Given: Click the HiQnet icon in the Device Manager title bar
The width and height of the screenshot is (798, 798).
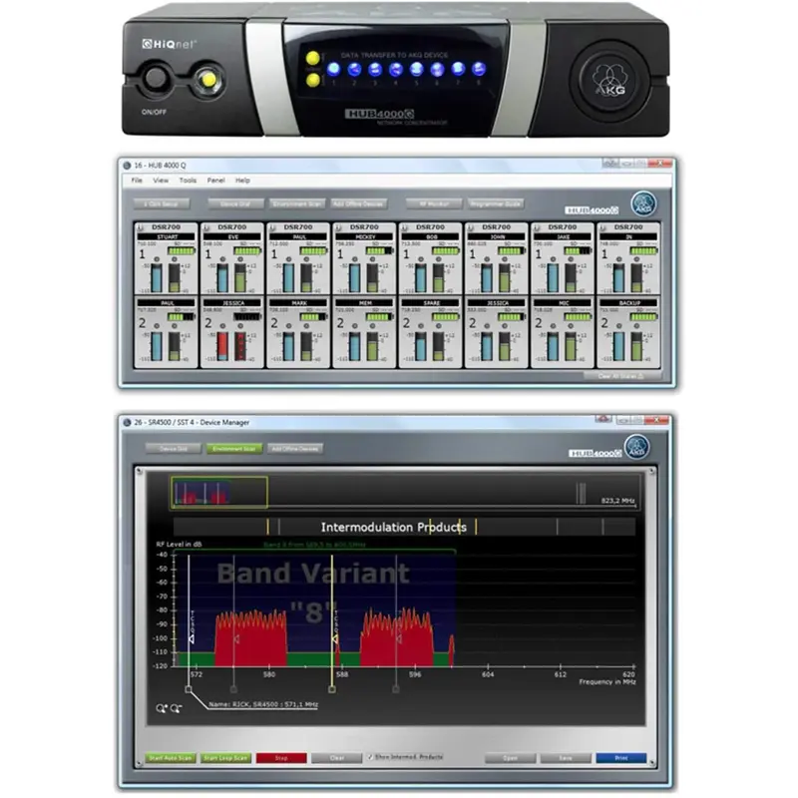Looking at the screenshot, I should pyautogui.click(x=127, y=420).
